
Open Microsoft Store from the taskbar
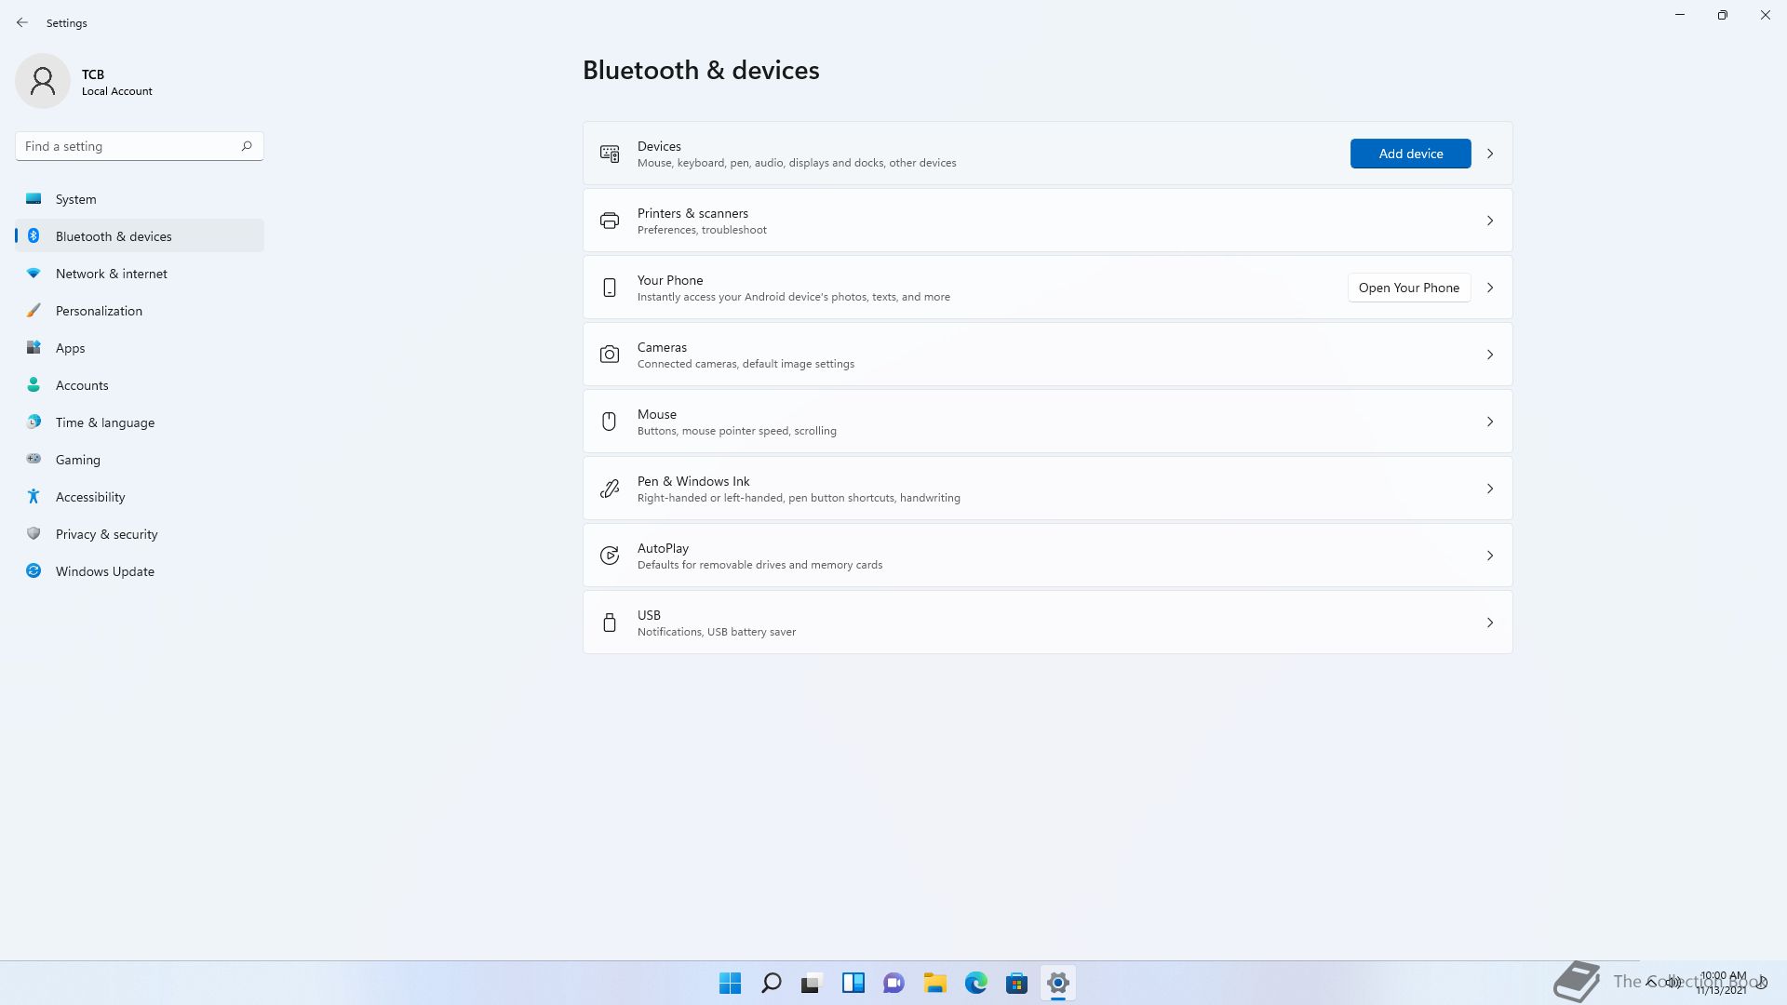pyautogui.click(x=1017, y=983)
